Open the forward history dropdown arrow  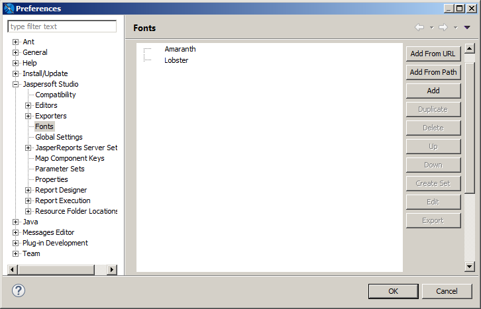click(456, 28)
